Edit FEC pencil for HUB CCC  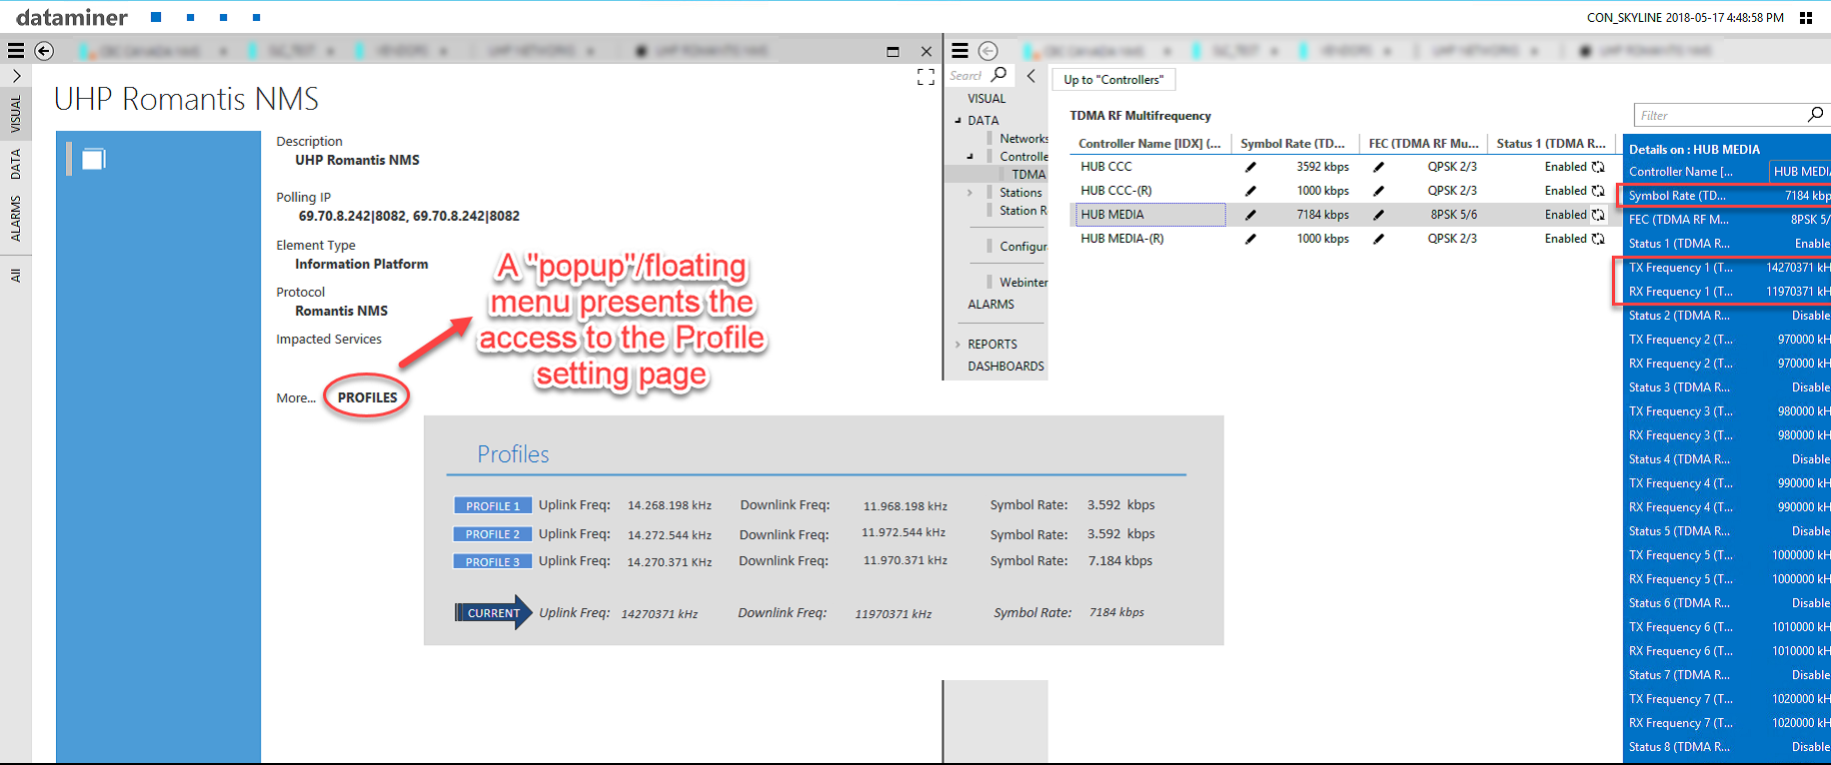(1379, 167)
